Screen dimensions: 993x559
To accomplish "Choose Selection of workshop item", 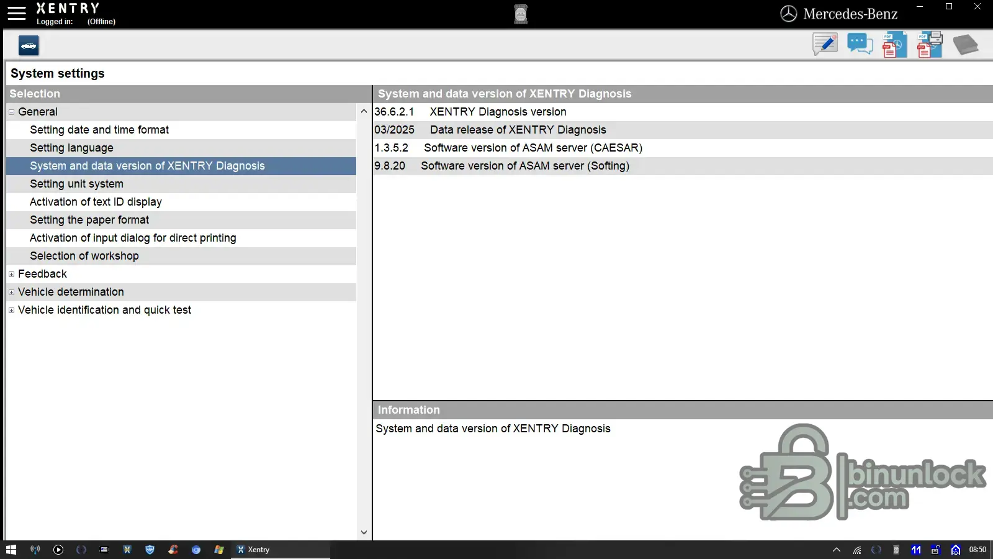I will [84, 256].
